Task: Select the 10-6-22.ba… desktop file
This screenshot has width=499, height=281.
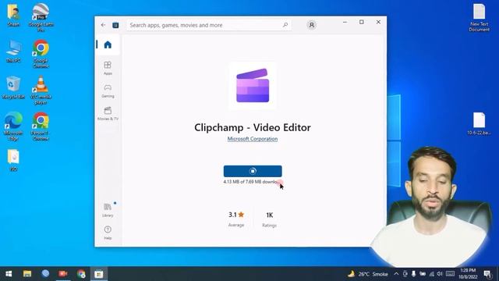Action: 479,123
